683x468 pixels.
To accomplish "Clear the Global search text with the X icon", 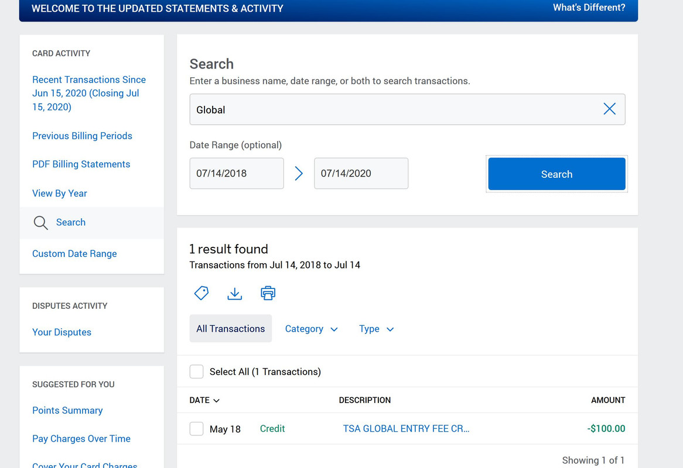I will point(609,109).
